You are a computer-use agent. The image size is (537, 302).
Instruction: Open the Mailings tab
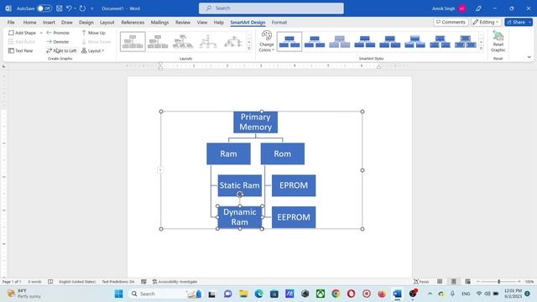[x=159, y=23]
